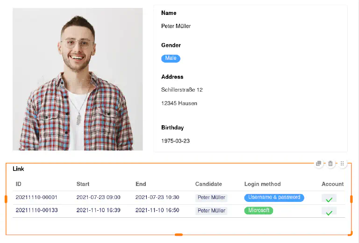
Task: Select row with ID 20211110-00133
Action: (x=36, y=211)
